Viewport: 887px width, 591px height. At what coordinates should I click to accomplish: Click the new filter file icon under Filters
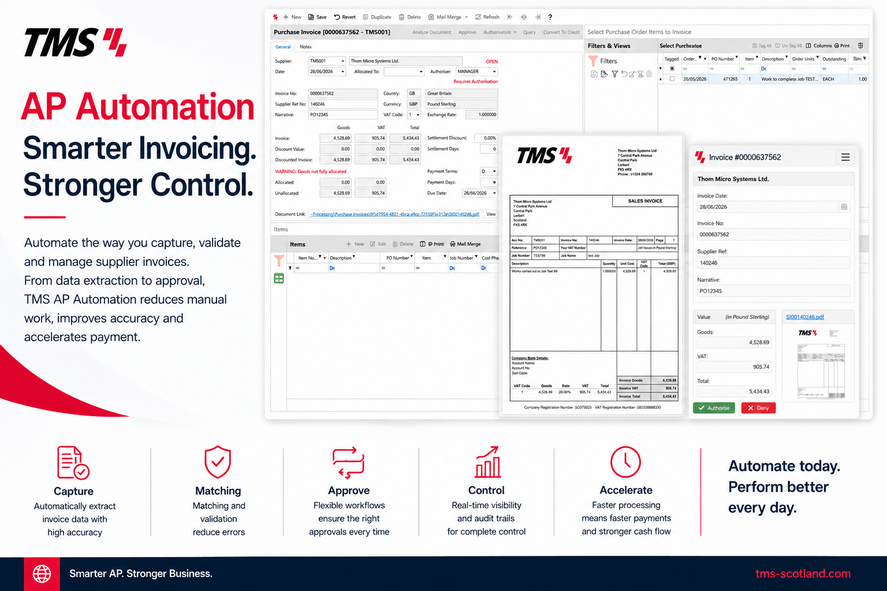pyautogui.click(x=594, y=74)
